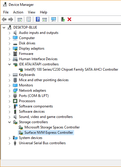The height and width of the screenshot is (167, 121).
Task: Click the Microsoft Storage Spaces Controller icon
Action: (21, 127)
